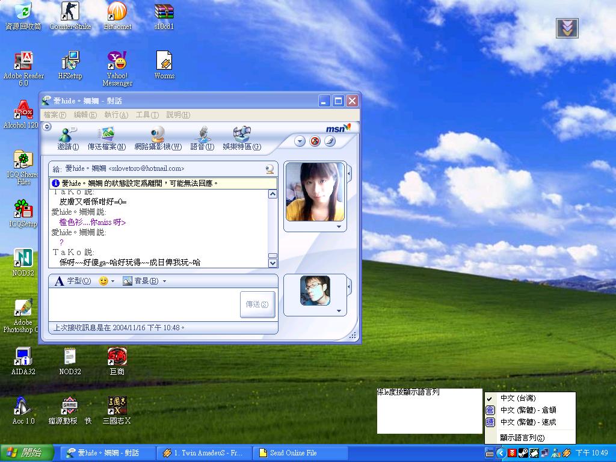This screenshot has height=462, width=616.
Task: Select the BitComet desktop shortcut
Action: pyautogui.click(x=117, y=16)
